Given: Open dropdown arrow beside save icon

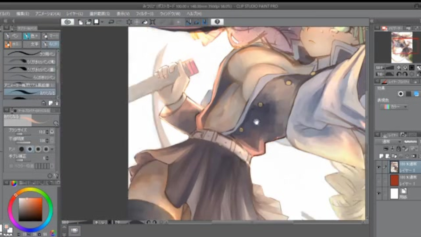Looking at the screenshot, I should click(102, 22).
